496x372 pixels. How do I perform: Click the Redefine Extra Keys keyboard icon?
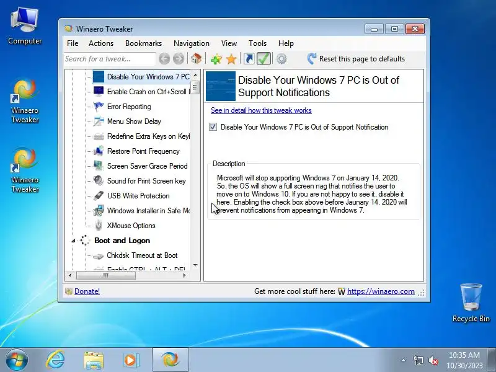tap(99, 136)
